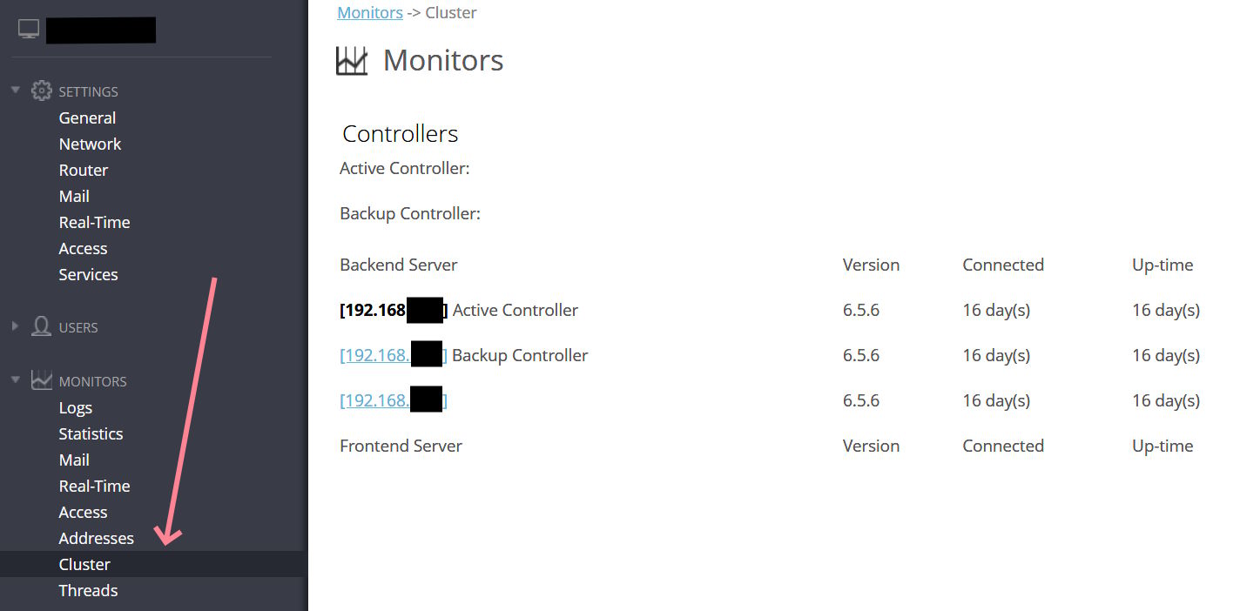Open Addresses under Monitors
1240x611 pixels.
[96, 538]
